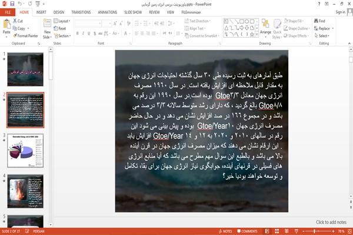Screen dimensions: 353x235
Task: Click the Undo arrow icon
Action: 20,4
